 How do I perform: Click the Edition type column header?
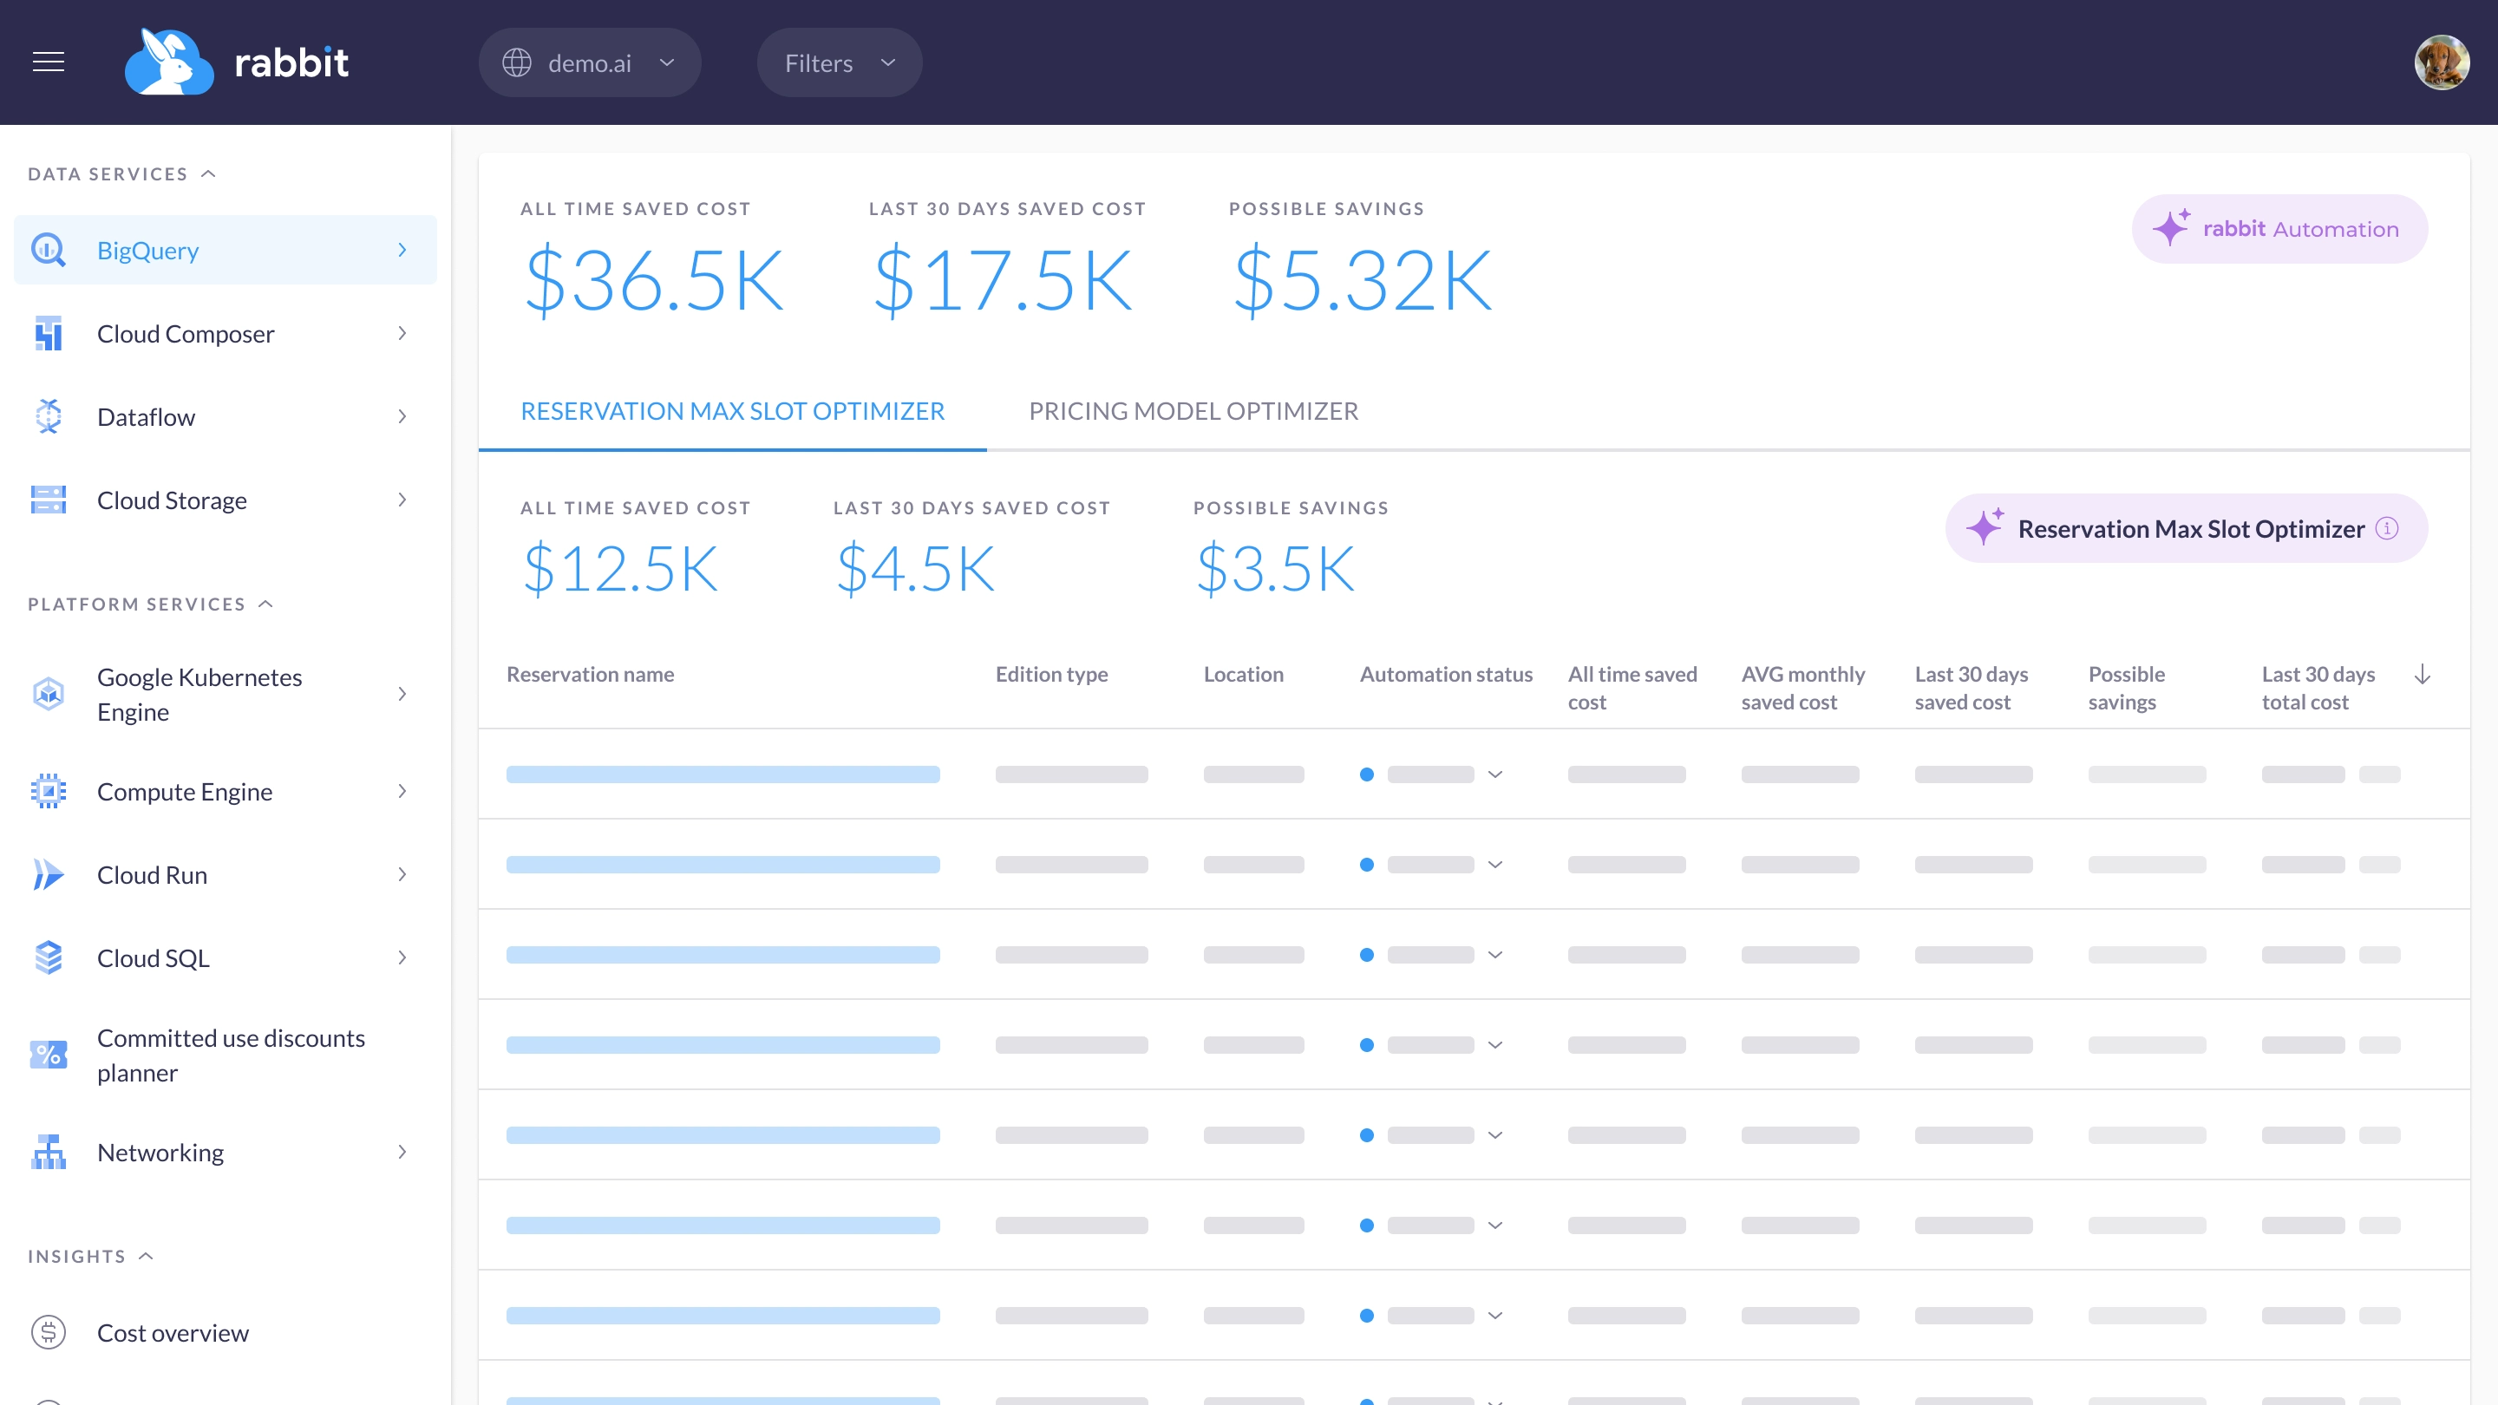coord(1051,674)
